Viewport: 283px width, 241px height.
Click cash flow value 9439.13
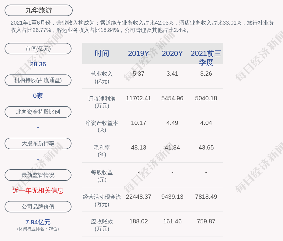[x=172, y=197]
